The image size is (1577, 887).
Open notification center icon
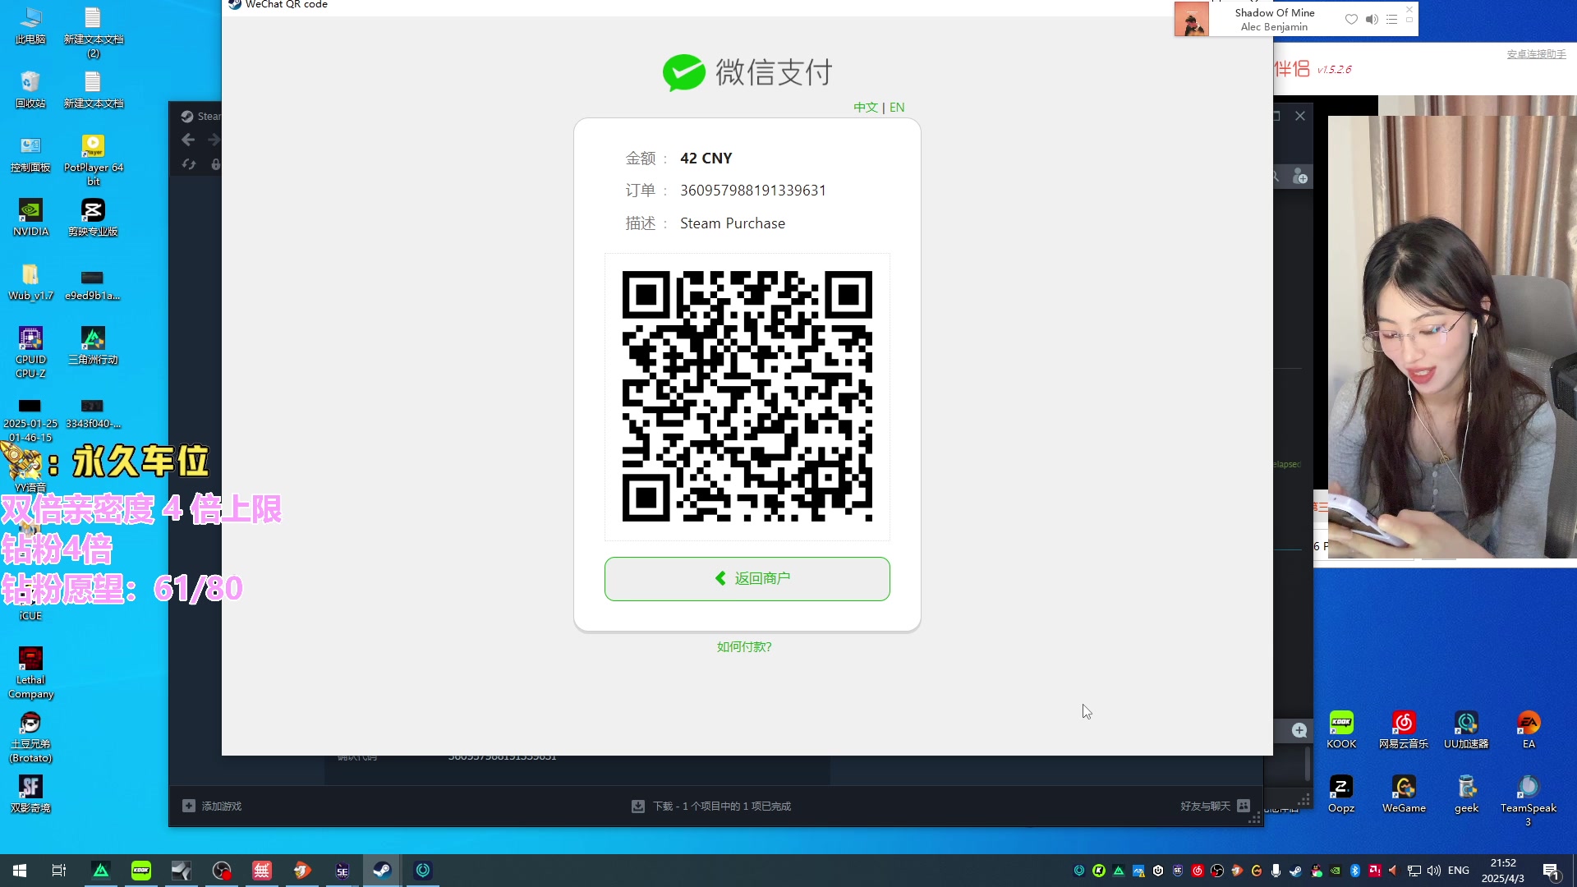[1552, 871]
